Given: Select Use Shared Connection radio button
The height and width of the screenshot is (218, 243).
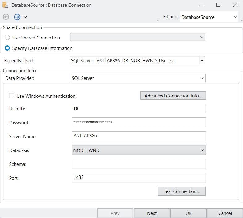Looking at the screenshot, I should (7, 38).
